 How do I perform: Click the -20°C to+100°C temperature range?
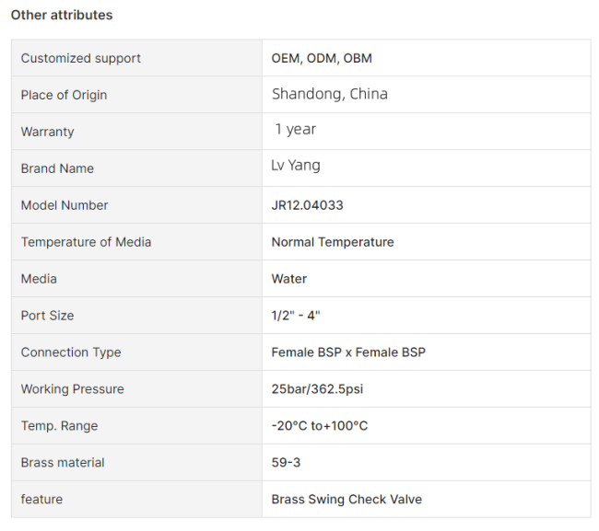320,425
